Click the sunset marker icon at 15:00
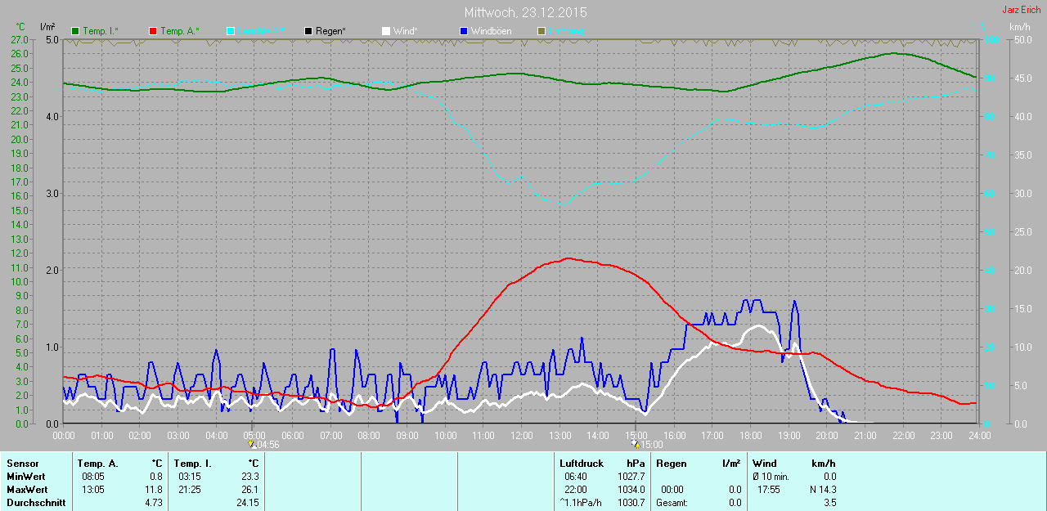The width and height of the screenshot is (1047, 511). (x=636, y=444)
